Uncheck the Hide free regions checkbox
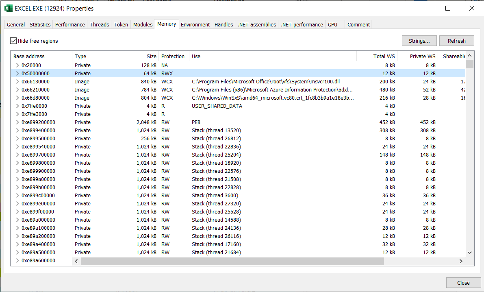This screenshot has width=484, height=292. 13,41
